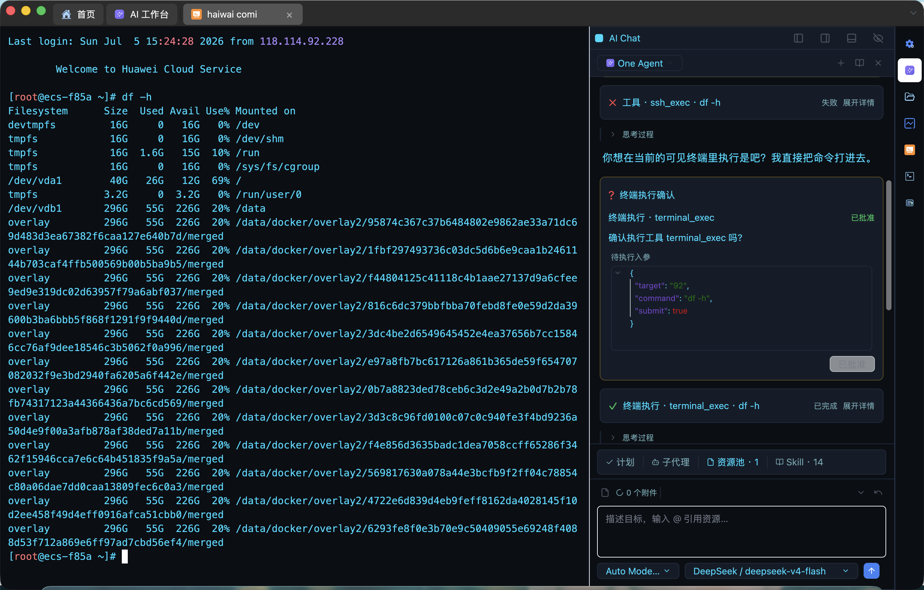Select the haiwai comi terminal tab
The height and width of the screenshot is (590, 924).
(243, 15)
